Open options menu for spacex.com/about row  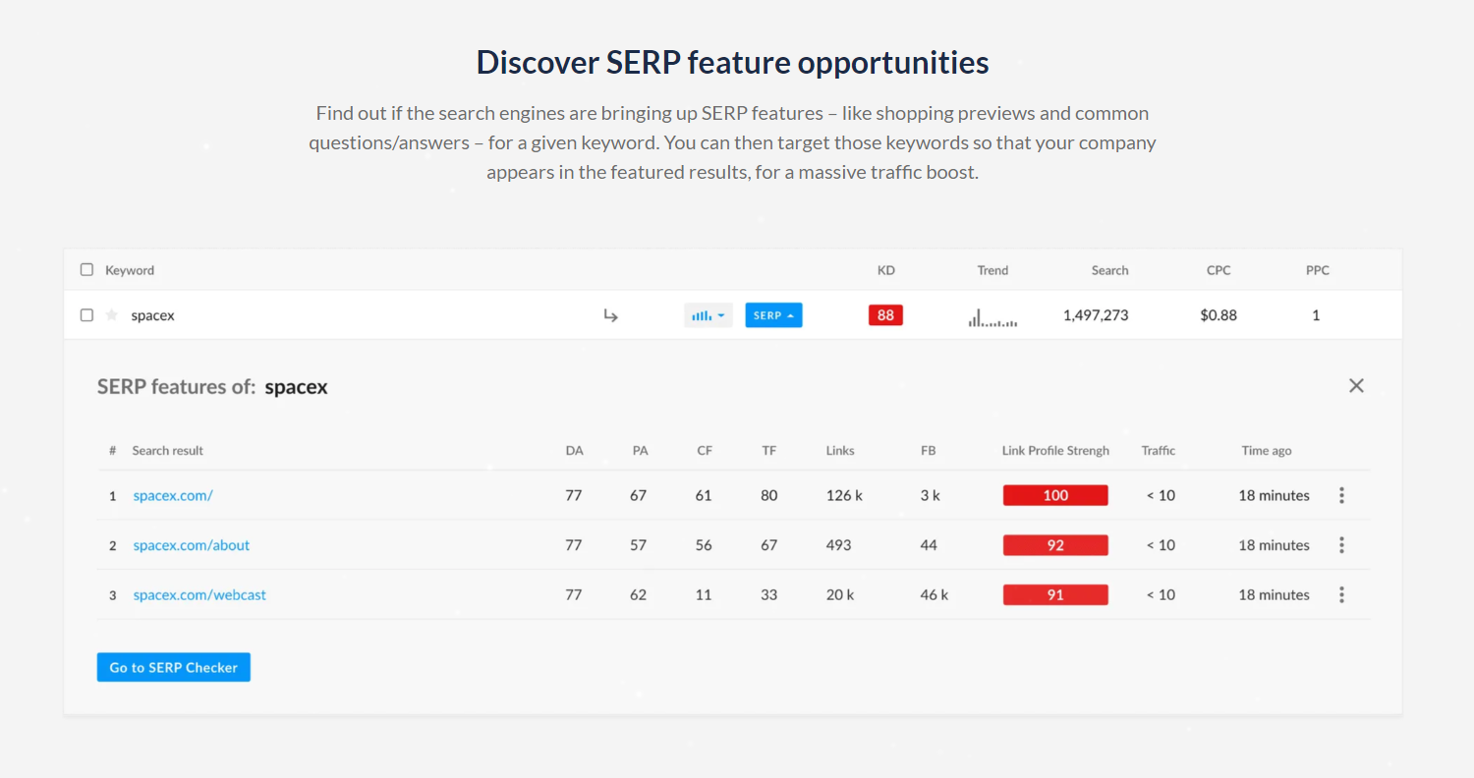pyautogui.click(x=1341, y=545)
